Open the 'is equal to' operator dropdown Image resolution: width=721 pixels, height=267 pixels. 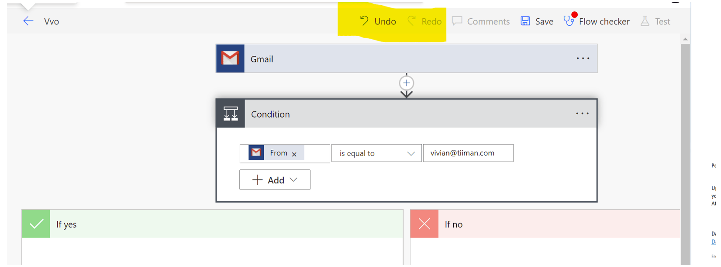(x=376, y=153)
